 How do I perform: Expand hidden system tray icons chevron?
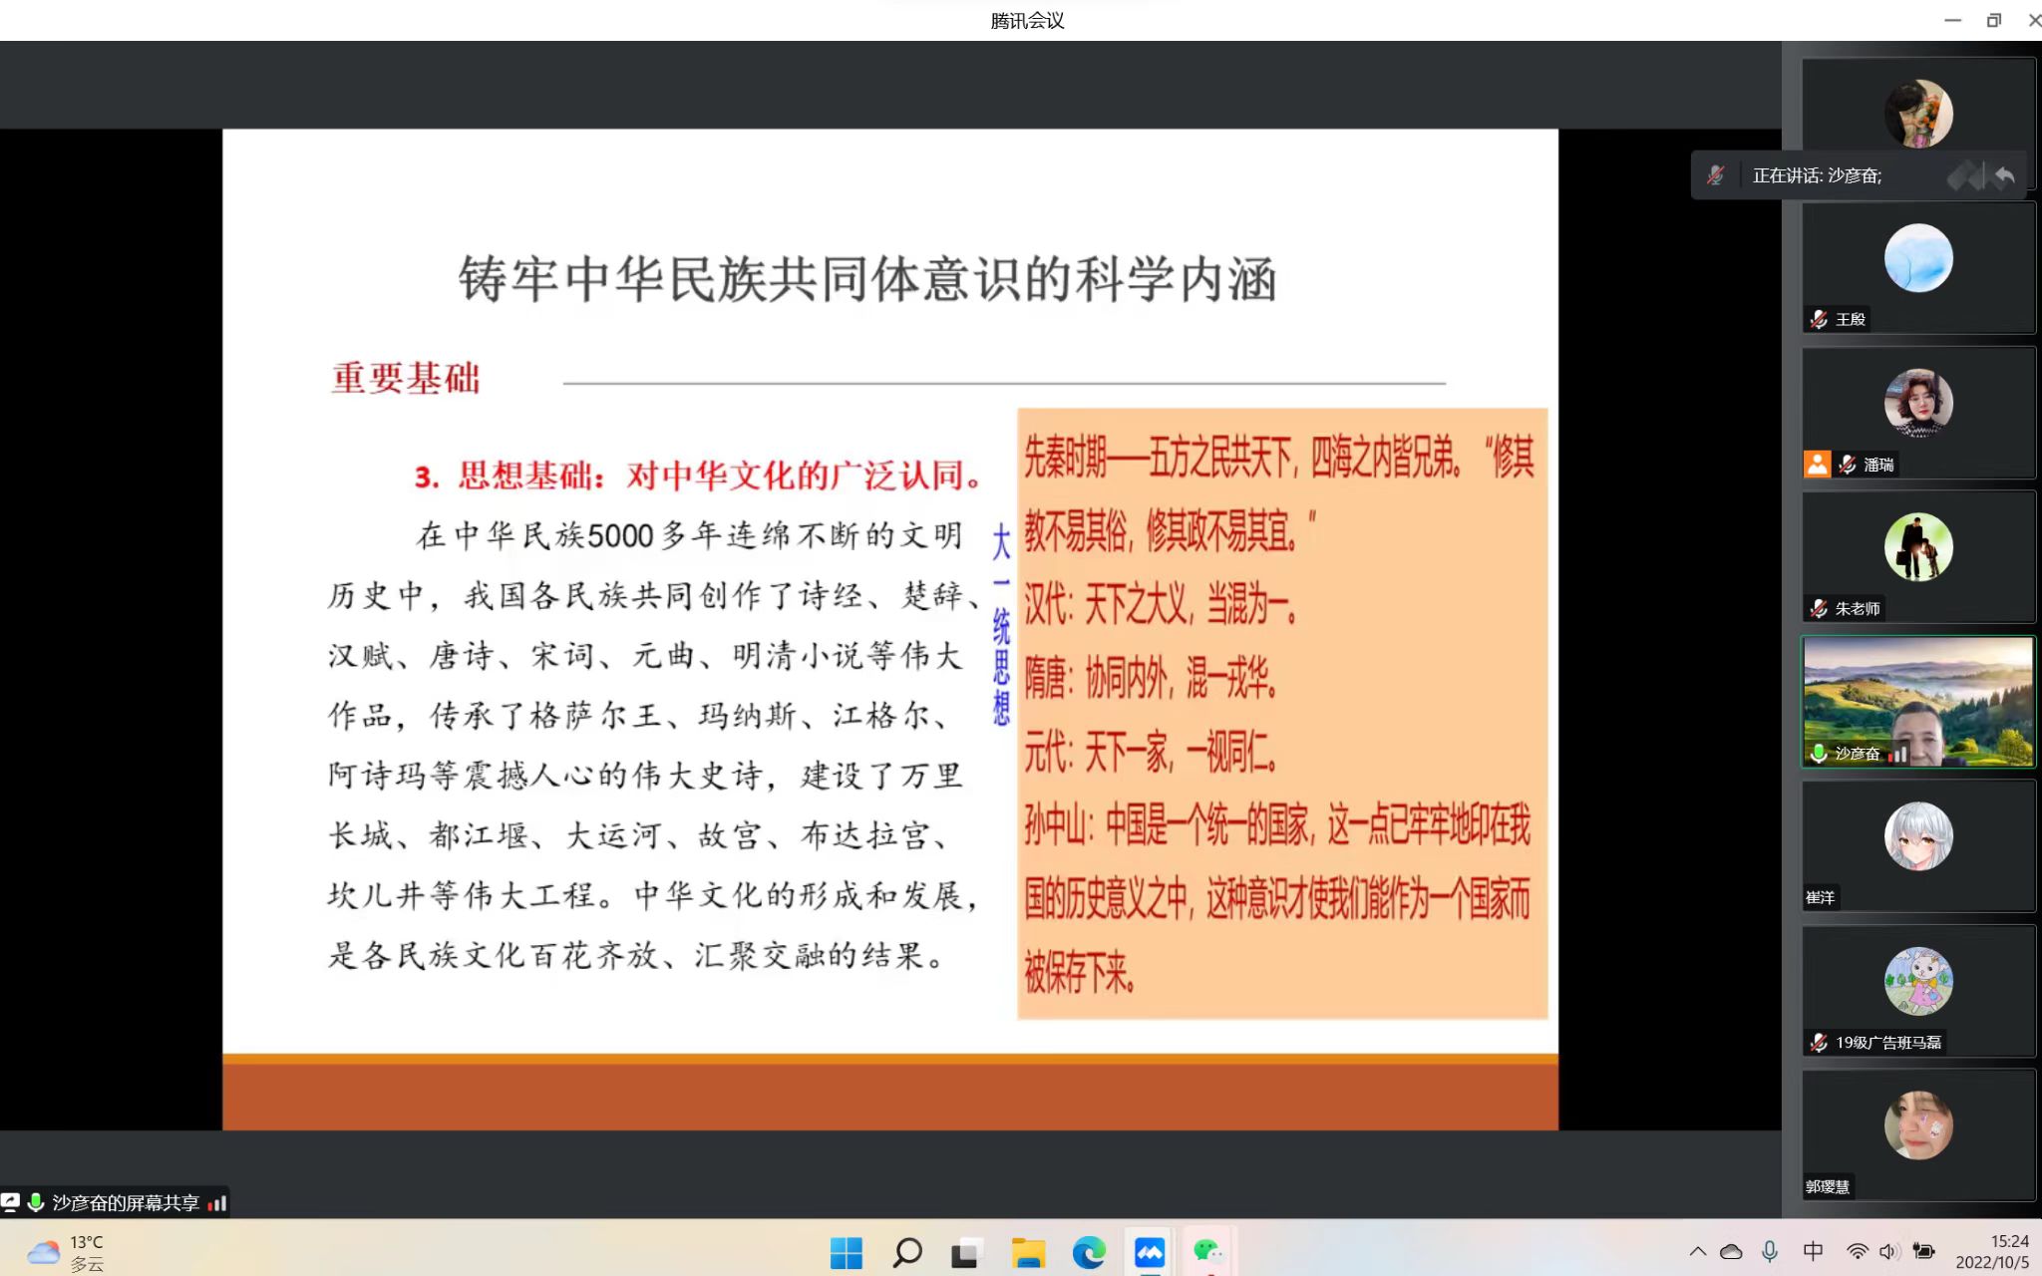1697,1251
